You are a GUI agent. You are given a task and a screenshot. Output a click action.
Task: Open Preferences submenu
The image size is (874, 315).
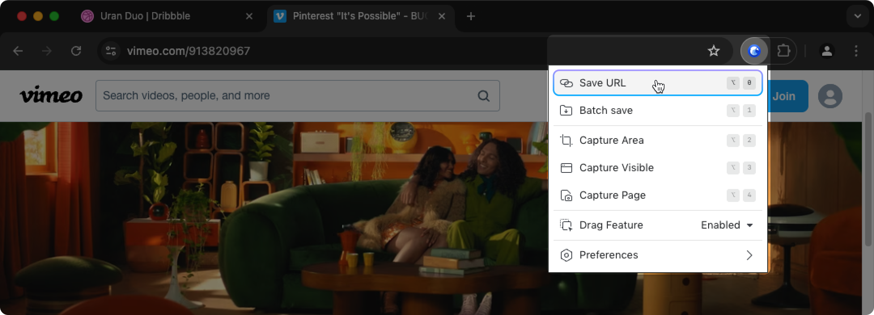658,255
